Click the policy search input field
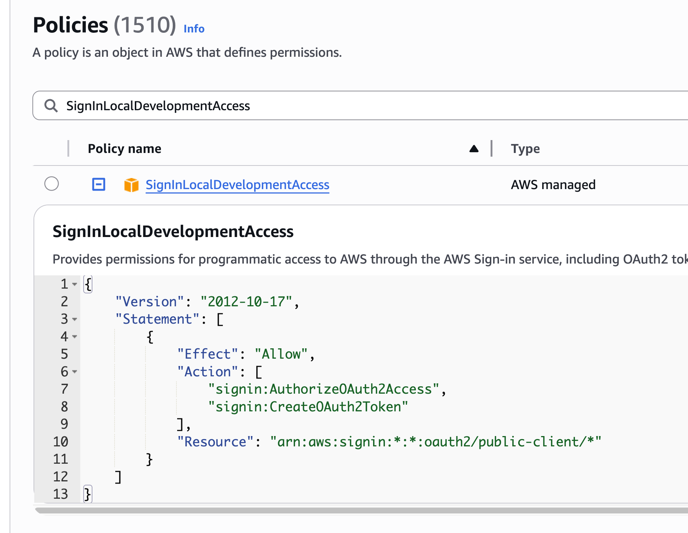 point(360,105)
